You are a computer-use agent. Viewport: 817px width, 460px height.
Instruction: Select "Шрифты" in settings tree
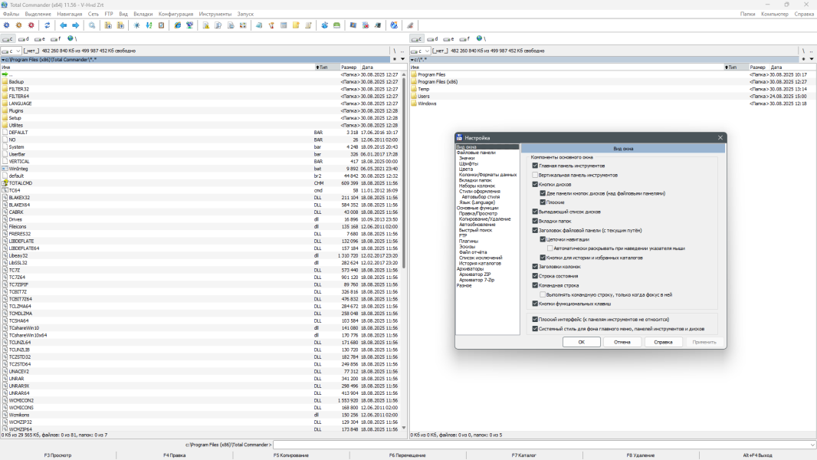tap(468, 163)
